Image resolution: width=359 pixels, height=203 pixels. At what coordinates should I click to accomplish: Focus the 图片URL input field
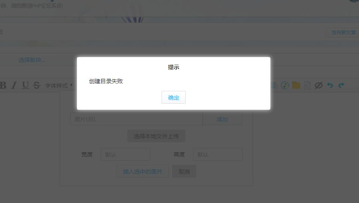(x=136, y=119)
